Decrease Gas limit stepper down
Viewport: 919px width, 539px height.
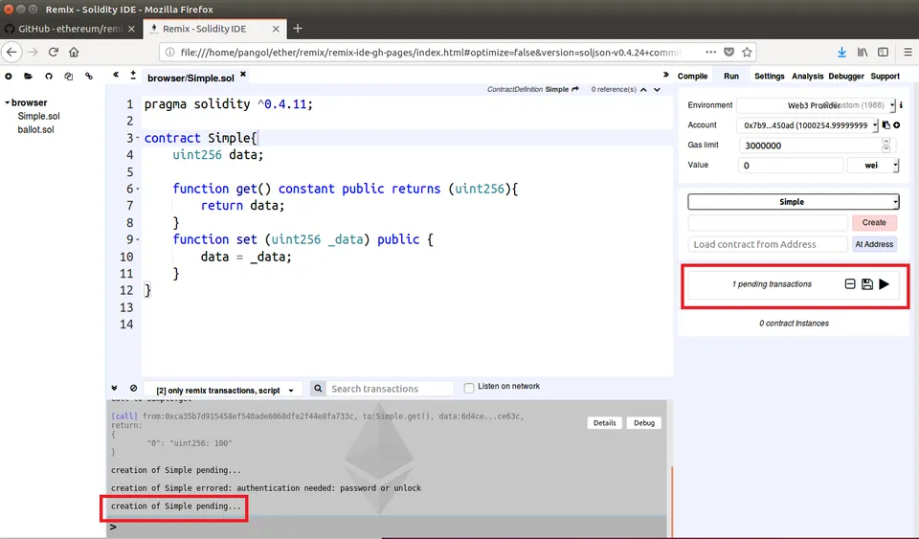pos(886,148)
